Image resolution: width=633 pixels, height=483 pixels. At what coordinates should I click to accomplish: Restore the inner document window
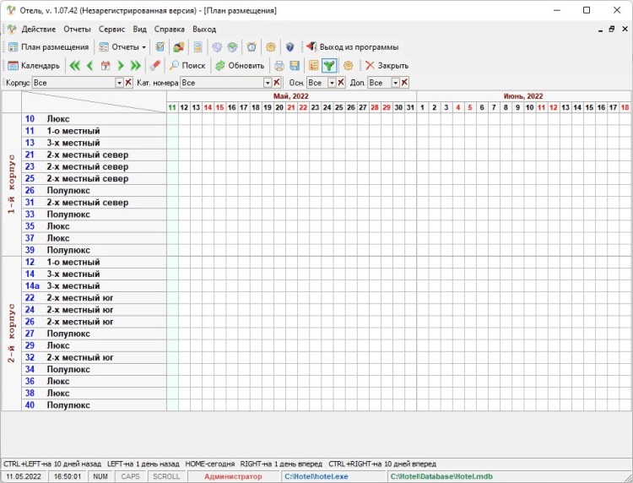pyautogui.click(x=612, y=29)
